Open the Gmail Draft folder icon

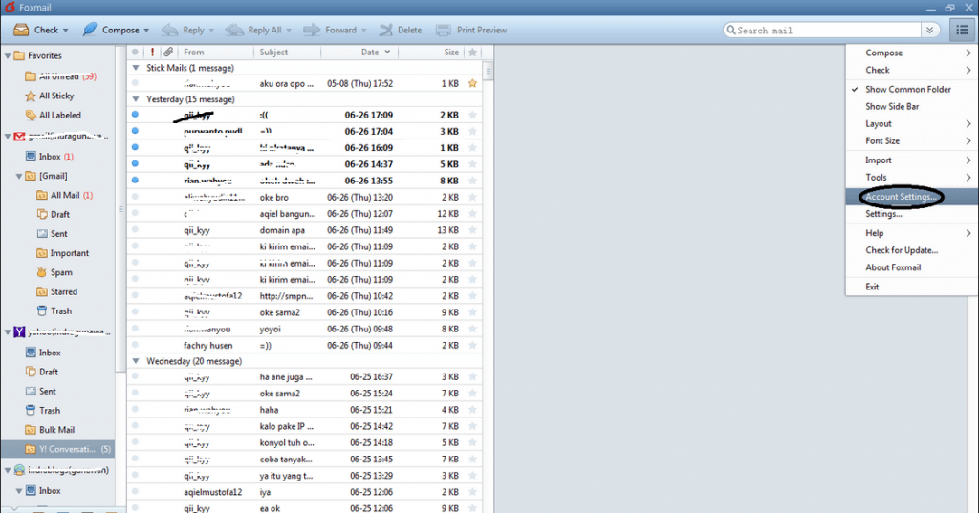(42, 215)
